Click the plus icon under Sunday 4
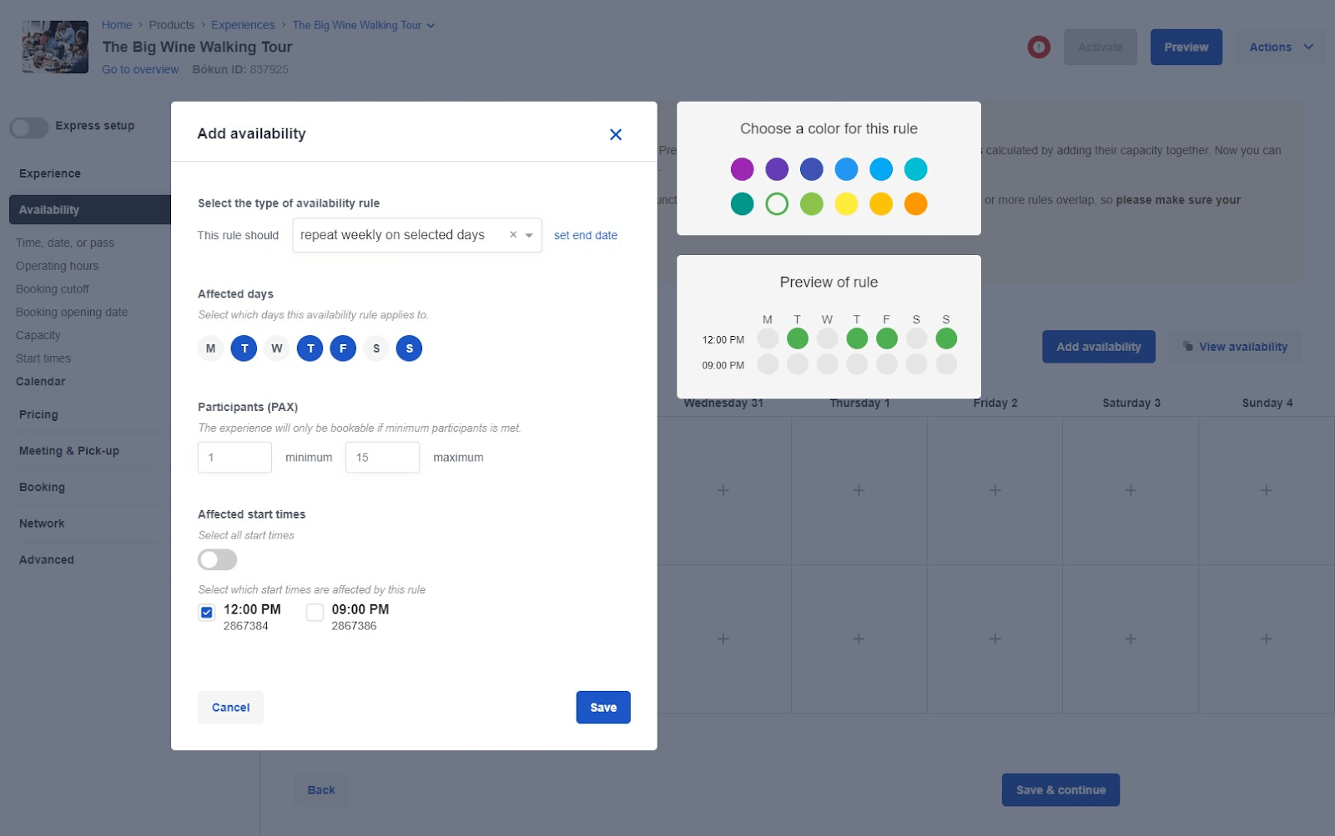Screen dimensions: 1335x836 click(x=1266, y=490)
